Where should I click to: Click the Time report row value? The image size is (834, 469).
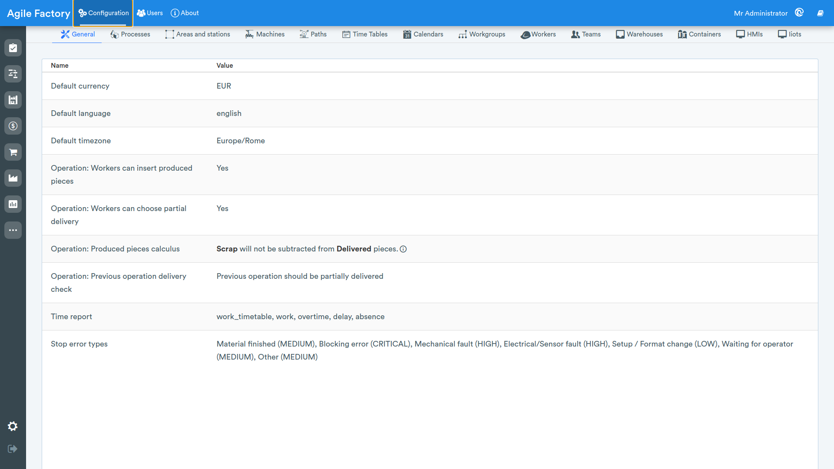click(x=301, y=317)
